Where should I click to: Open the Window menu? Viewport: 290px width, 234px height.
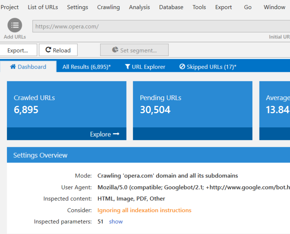pyautogui.click(x=274, y=7)
